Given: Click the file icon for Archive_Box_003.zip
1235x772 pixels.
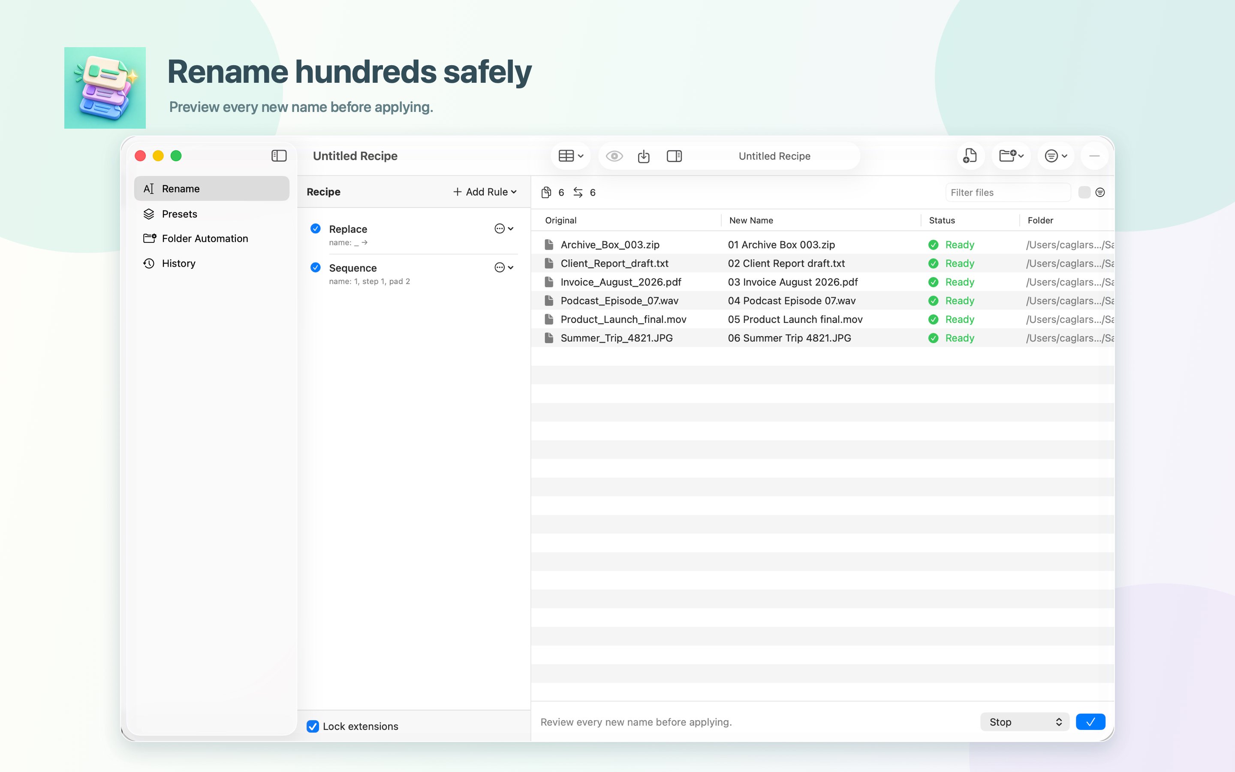Looking at the screenshot, I should coord(549,244).
